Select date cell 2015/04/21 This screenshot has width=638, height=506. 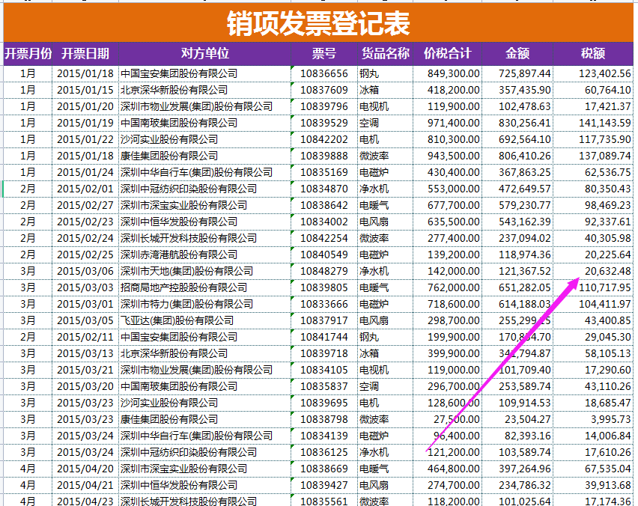(x=85, y=485)
